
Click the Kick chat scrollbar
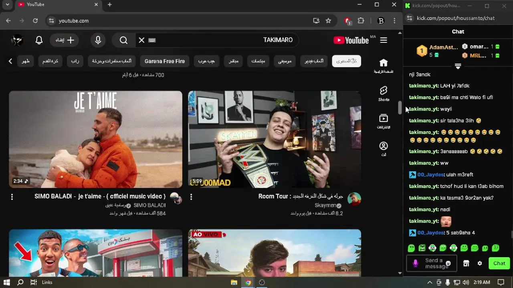511,235
